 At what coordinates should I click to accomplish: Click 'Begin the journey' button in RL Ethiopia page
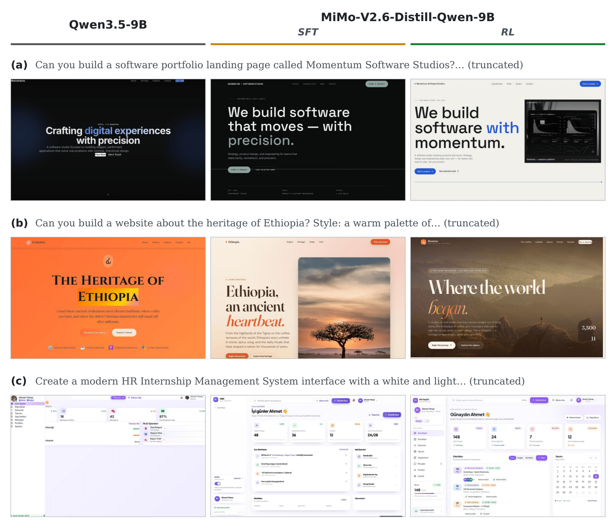[x=441, y=345]
